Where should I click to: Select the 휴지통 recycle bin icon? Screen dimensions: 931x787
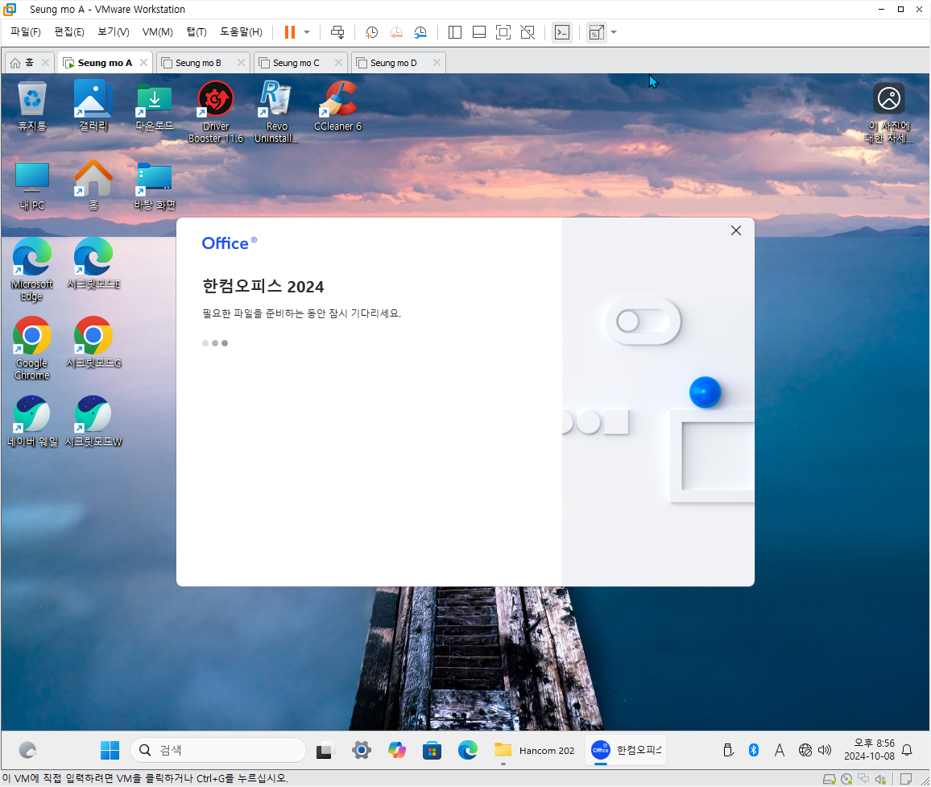tap(32, 106)
